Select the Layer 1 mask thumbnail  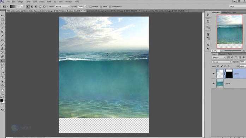(x=229, y=73)
